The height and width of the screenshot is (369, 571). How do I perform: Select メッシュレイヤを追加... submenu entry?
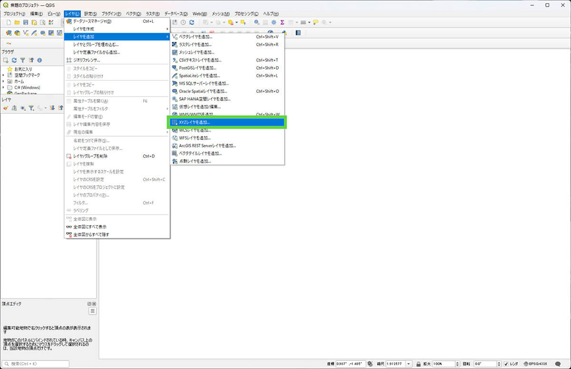[227, 52]
